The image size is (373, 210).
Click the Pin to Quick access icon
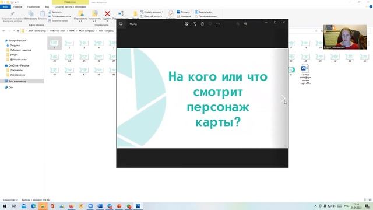click(12, 13)
